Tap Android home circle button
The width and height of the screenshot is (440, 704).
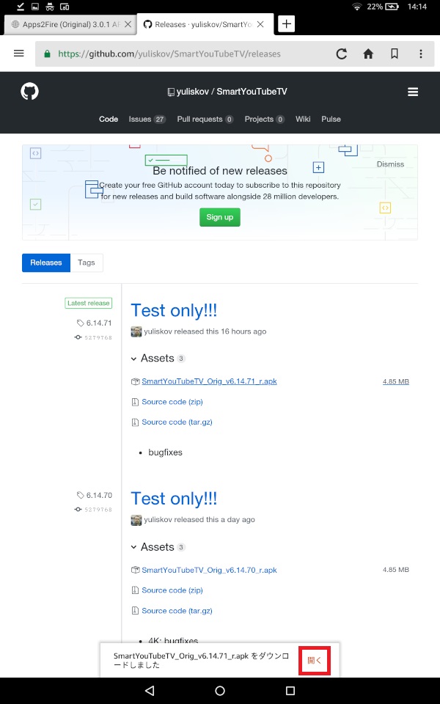[x=220, y=691]
